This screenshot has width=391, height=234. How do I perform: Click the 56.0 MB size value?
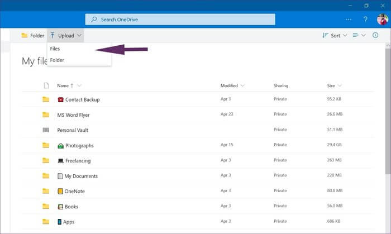click(x=335, y=206)
